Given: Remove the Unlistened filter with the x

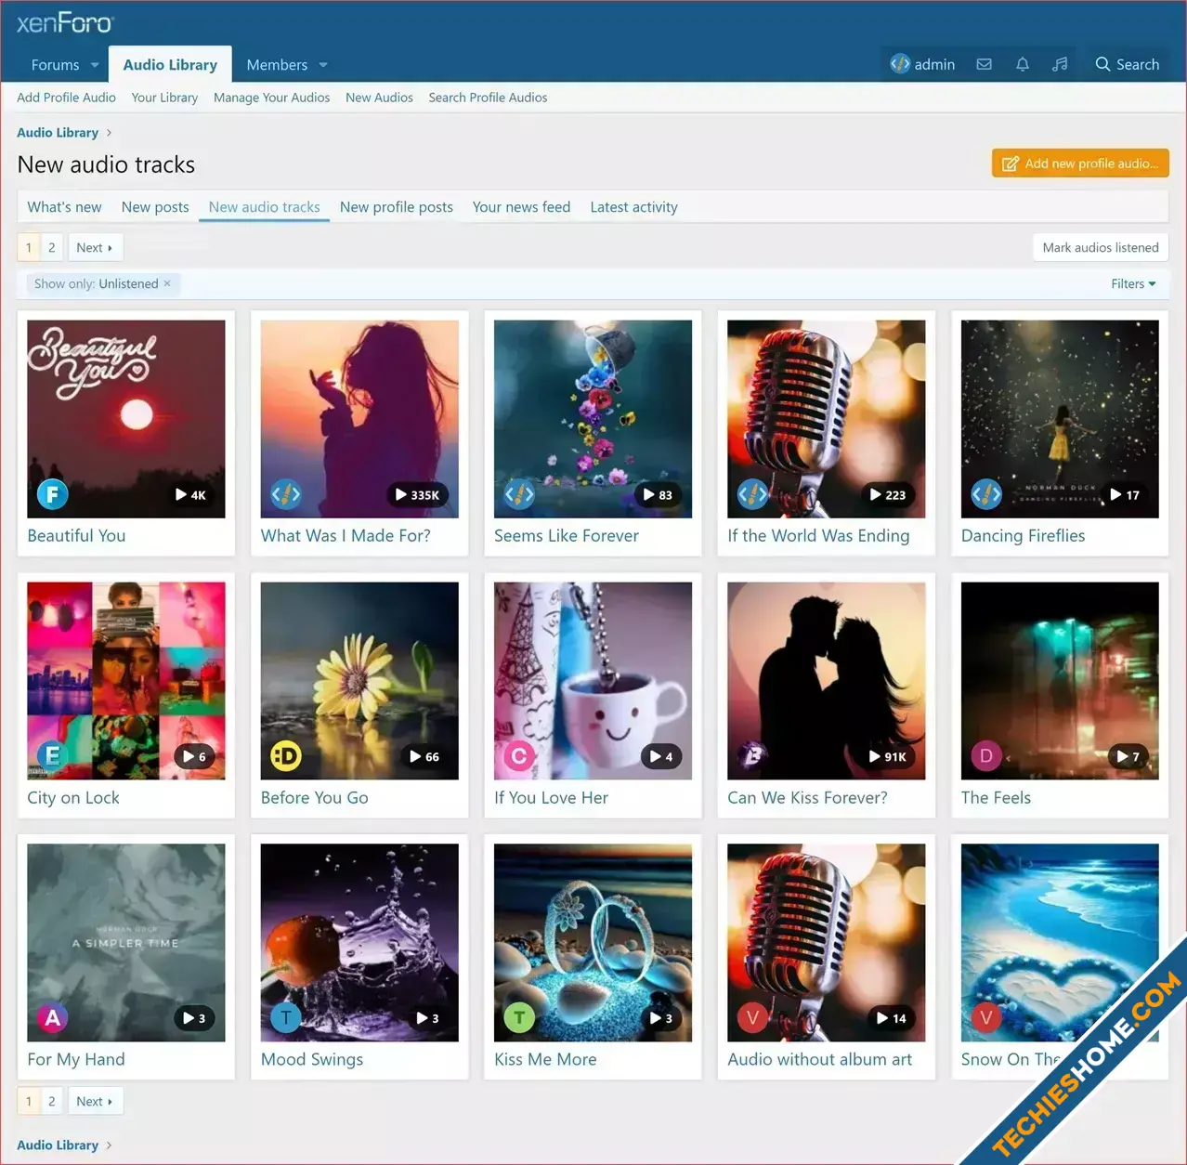Looking at the screenshot, I should (x=167, y=283).
